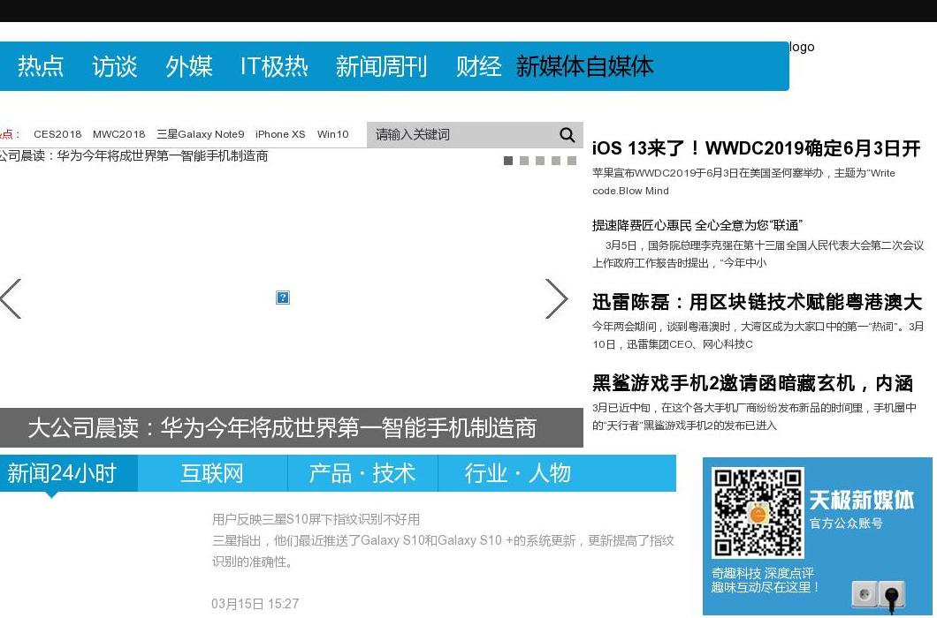This screenshot has width=937, height=618.
Task: Advance carousel with right arrow
Action: tap(557, 298)
